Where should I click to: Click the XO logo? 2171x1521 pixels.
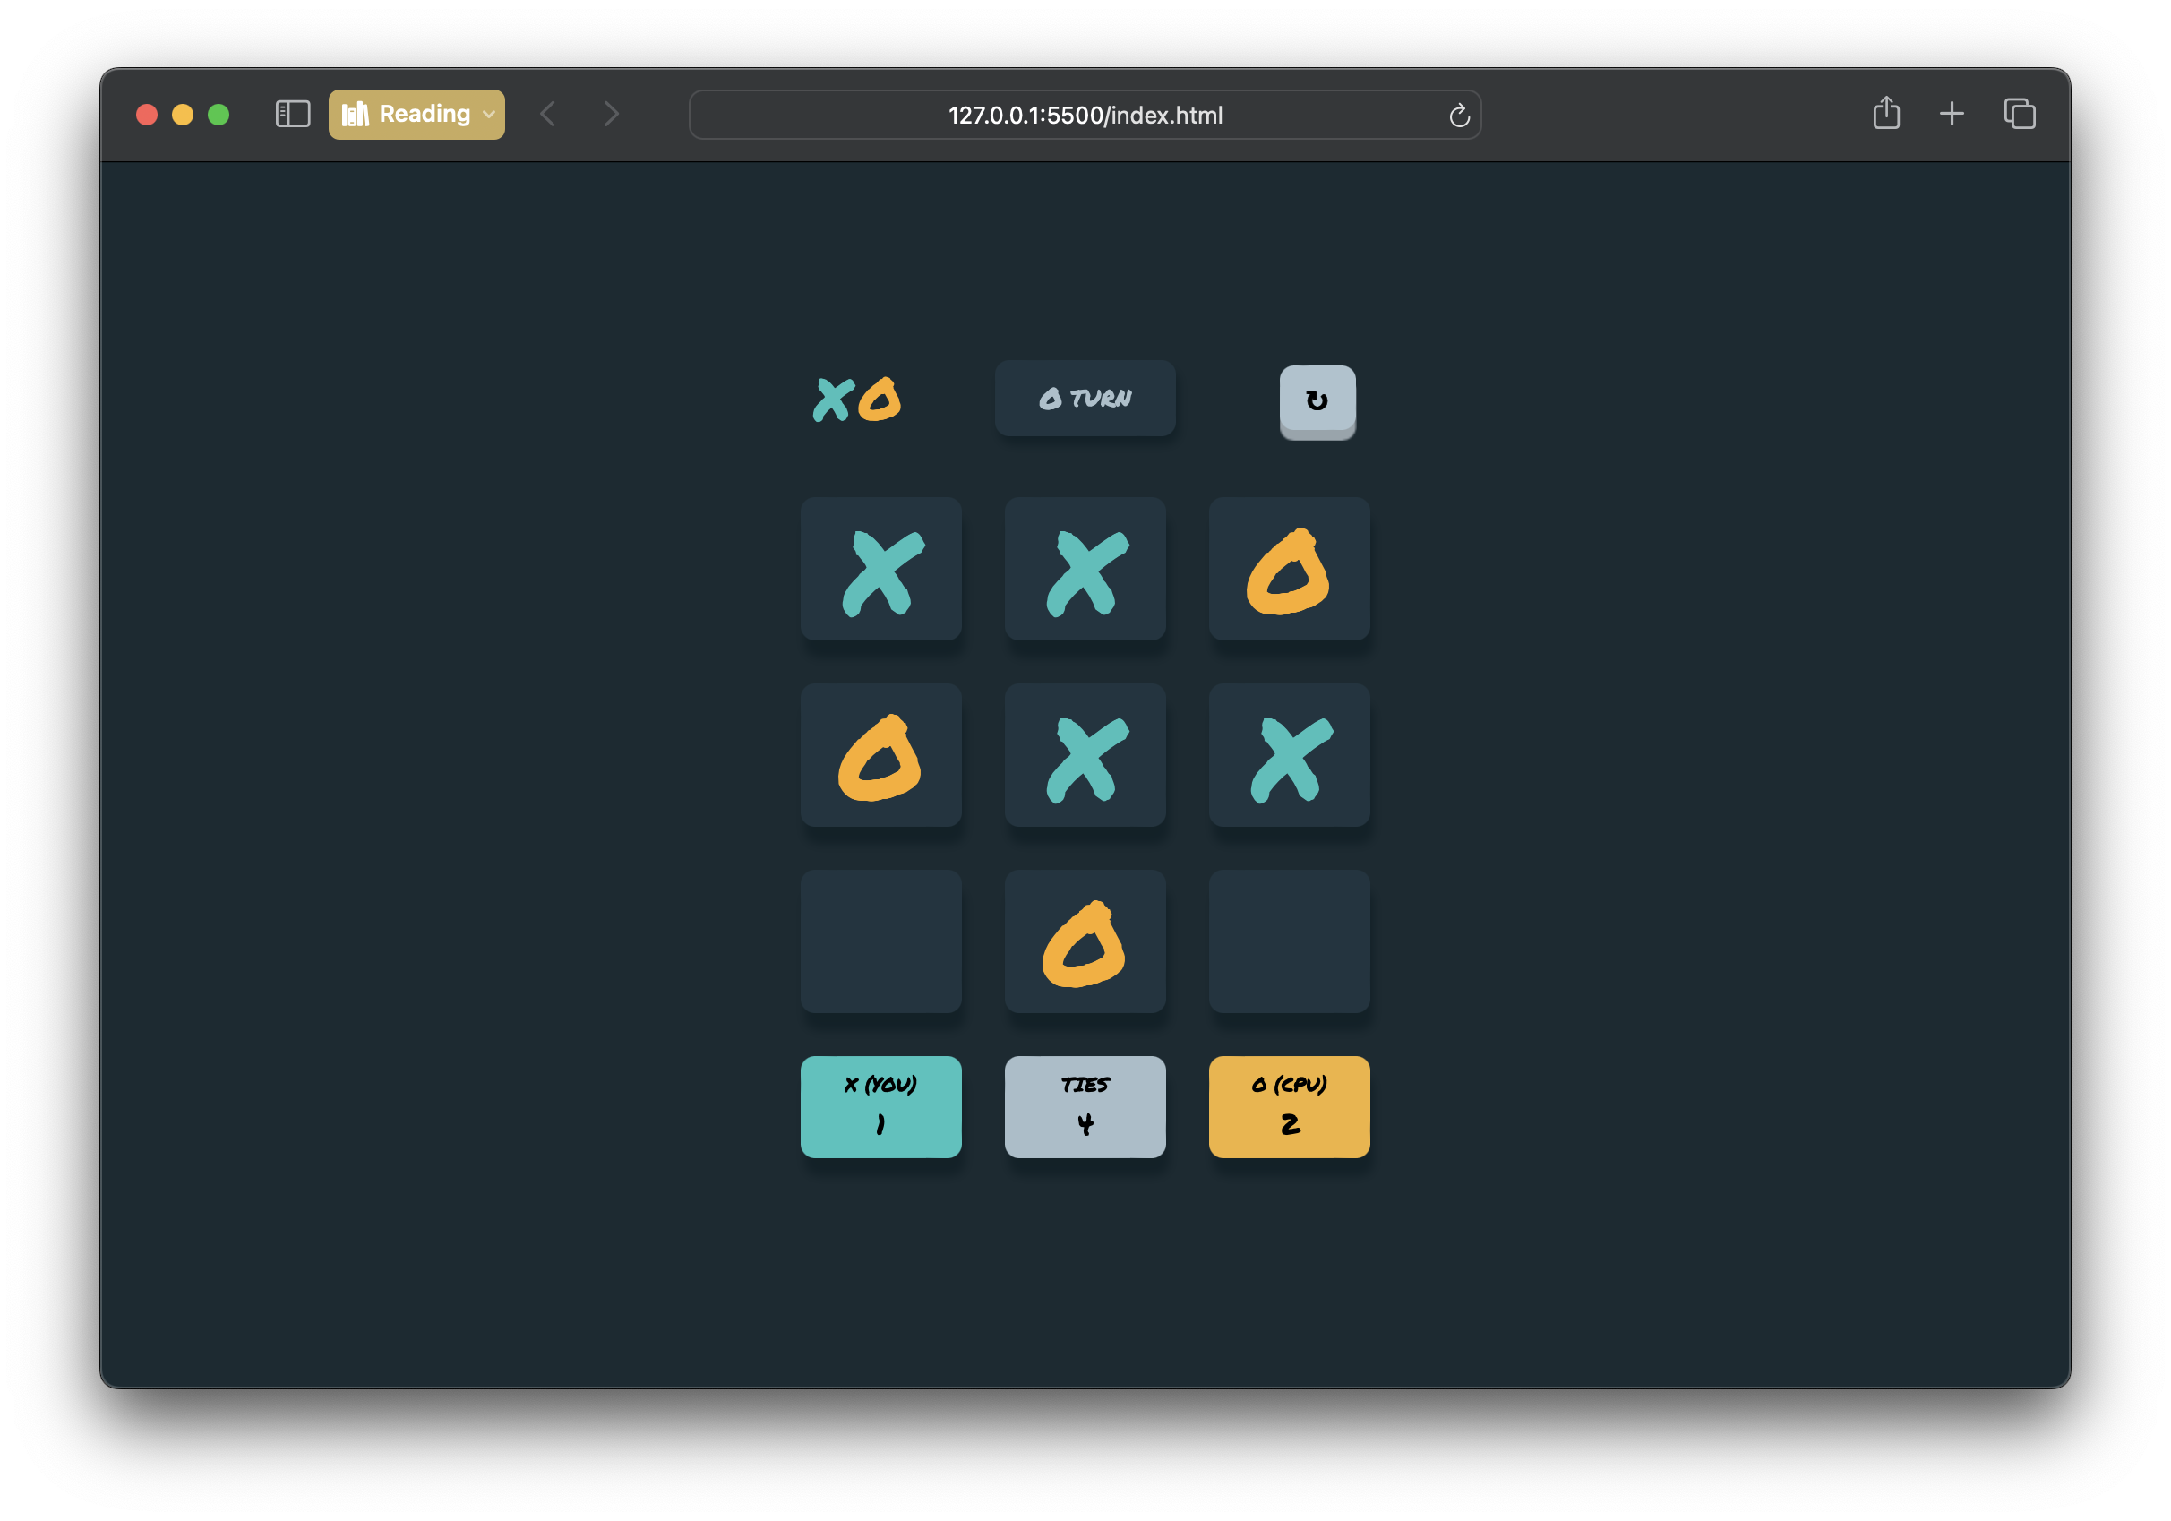coord(857,400)
